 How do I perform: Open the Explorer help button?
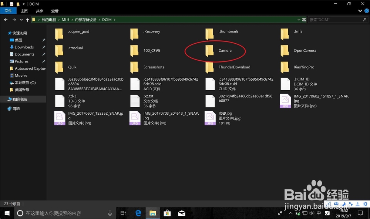(367, 11)
